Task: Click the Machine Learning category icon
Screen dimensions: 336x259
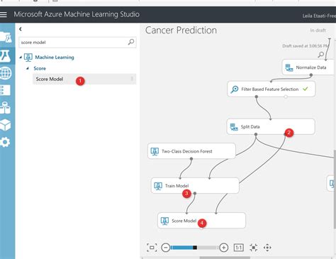Action: coord(28,57)
